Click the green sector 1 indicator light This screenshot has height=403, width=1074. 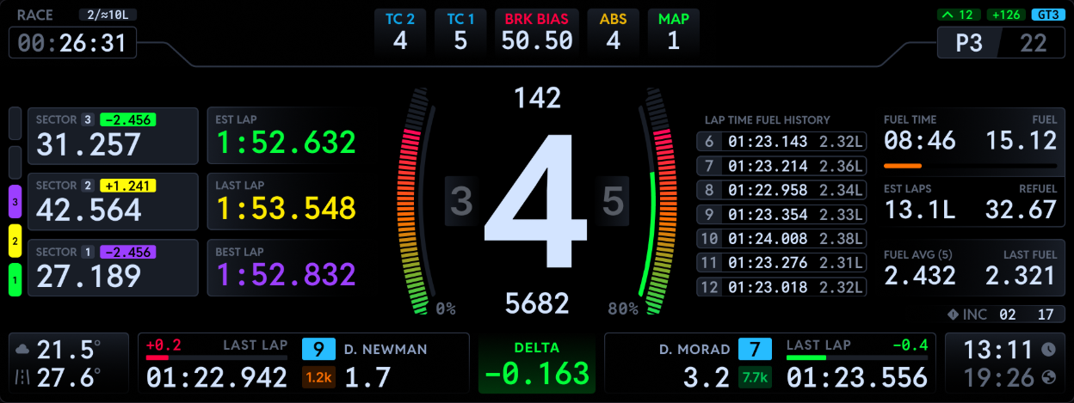15,280
